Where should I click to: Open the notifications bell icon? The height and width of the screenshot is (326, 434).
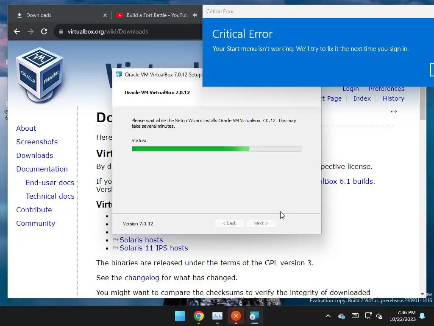click(423, 316)
